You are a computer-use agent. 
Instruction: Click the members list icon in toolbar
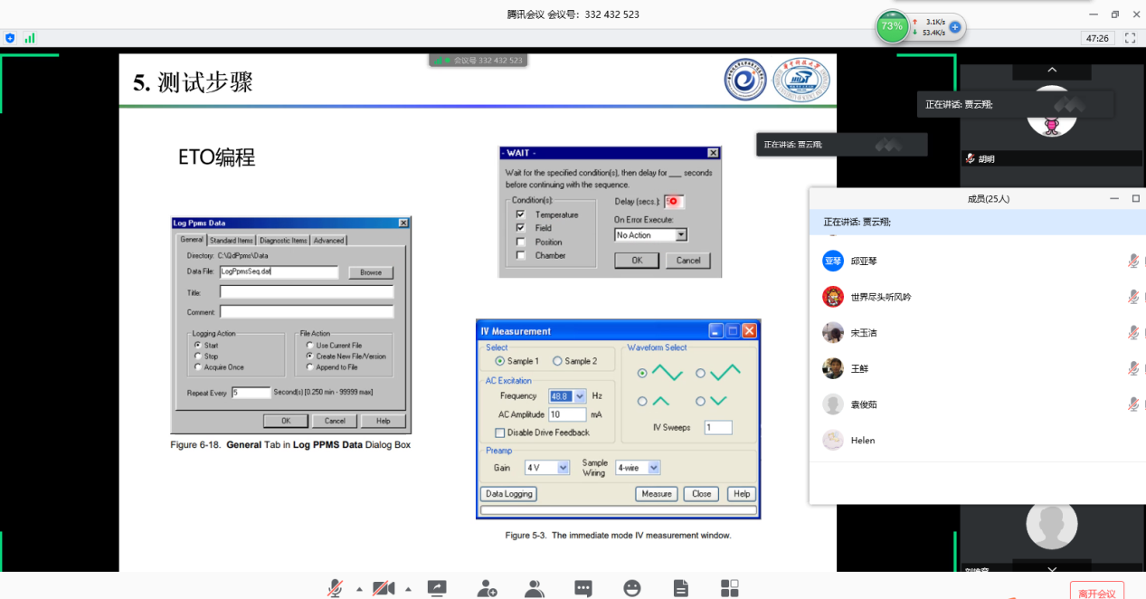tap(535, 588)
